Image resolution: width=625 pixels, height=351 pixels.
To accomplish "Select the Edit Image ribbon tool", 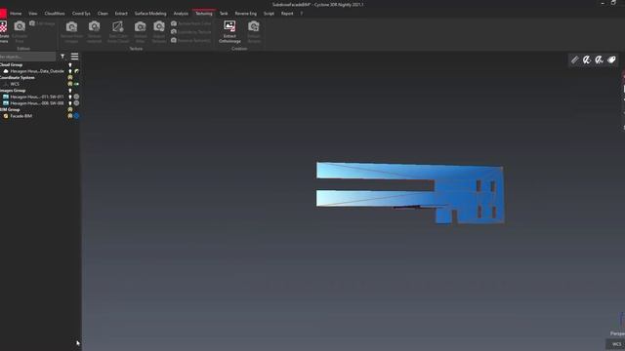I will click(x=42, y=23).
